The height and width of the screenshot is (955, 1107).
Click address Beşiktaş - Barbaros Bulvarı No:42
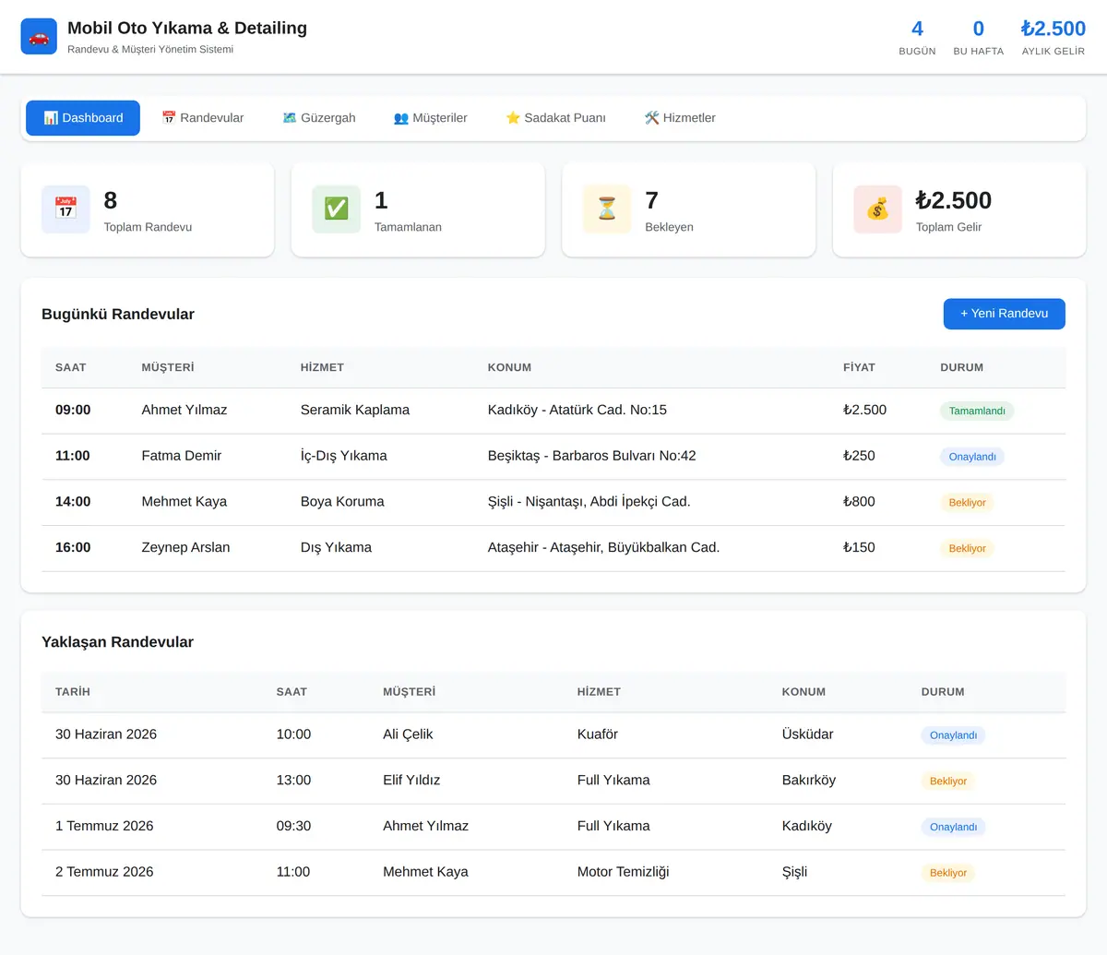(592, 456)
